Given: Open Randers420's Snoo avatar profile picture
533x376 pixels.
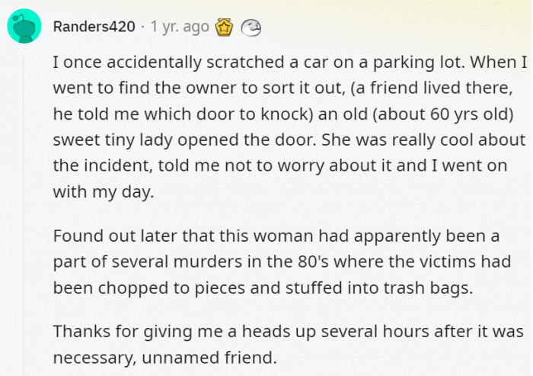Looking at the screenshot, I should [24, 26].
